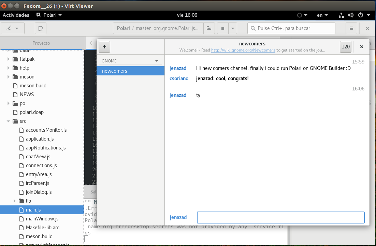Focus the Builder search field 'Pulse Ctrl+. para buscar'
The height and width of the screenshot is (246, 376).
click(291, 29)
